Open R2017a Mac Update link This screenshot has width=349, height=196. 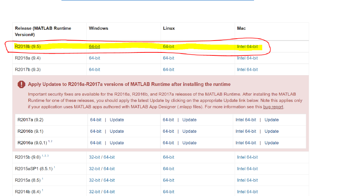[x=272, y=120]
